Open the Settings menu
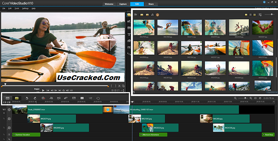 click(x=25, y=8)
